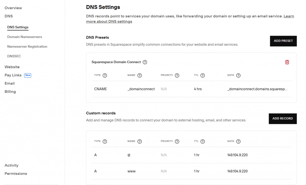The image size is (306, 185).
Task: Show TTL help in the presets table
Action: coord(203,75)
